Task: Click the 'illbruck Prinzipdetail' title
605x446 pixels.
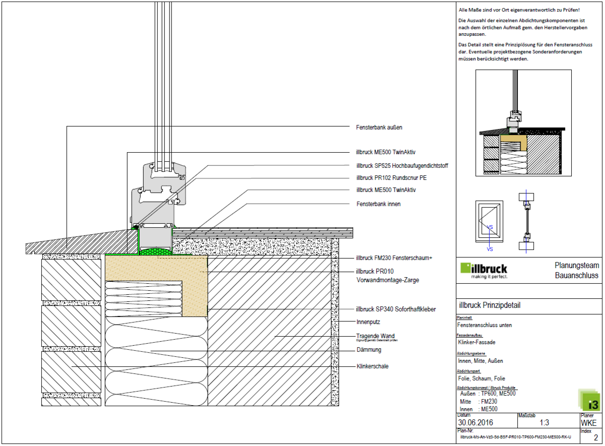Action: 490,305
